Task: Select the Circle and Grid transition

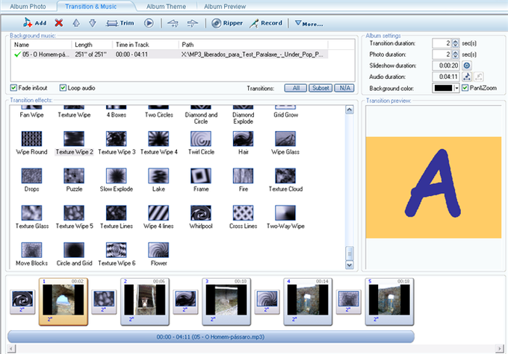Action: [x=74, y=254]
